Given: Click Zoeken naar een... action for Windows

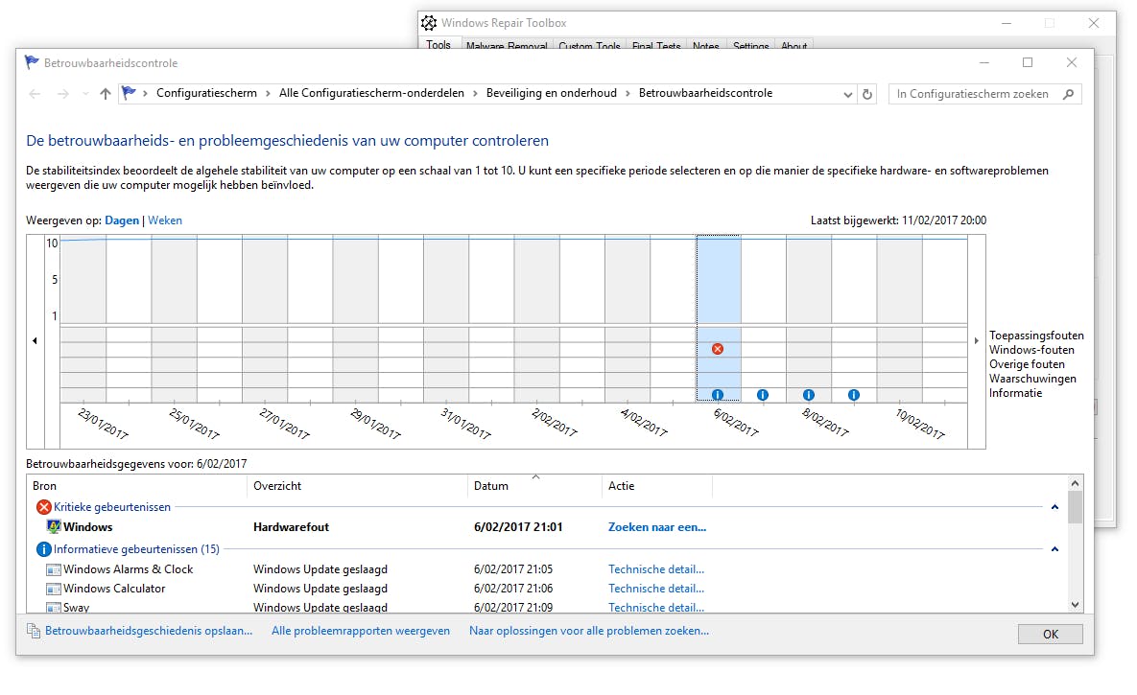Looking at the screenshot, I should 656,527.
